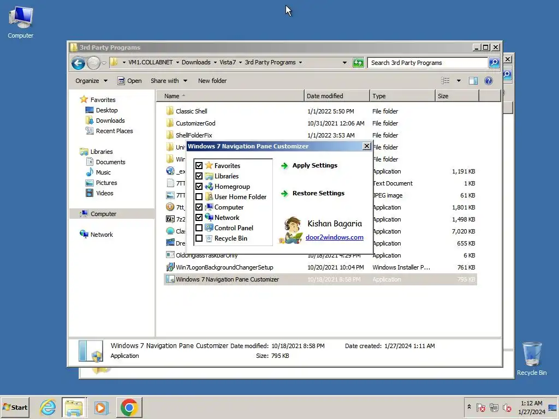Sort by the Size column header

[x=457, y=96]
